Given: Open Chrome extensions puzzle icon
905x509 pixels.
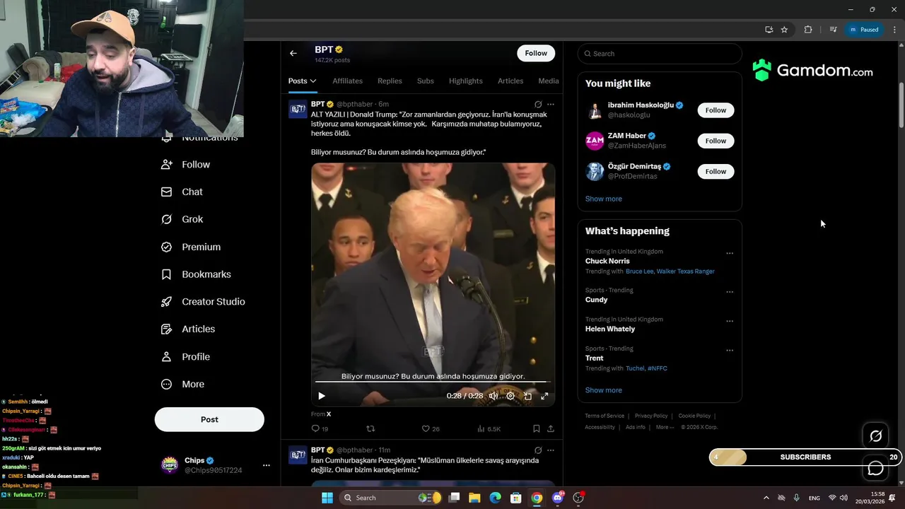Looking at the screenshot, I should [x=808, y=30].
